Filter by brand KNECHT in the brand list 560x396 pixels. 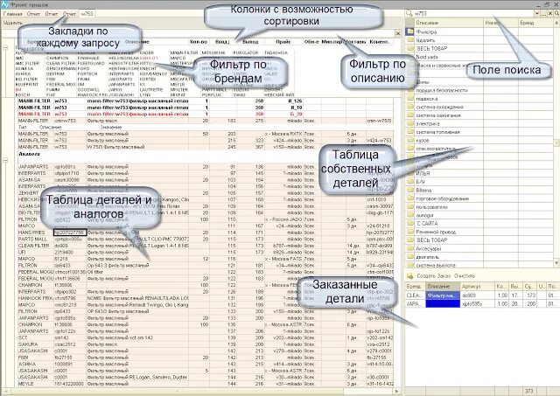pos(148,68)
